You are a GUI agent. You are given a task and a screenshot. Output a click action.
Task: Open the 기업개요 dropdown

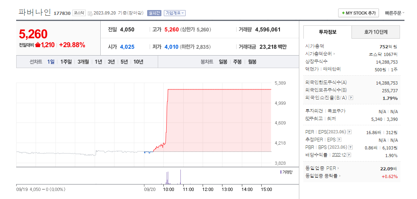tap(175, 13)
